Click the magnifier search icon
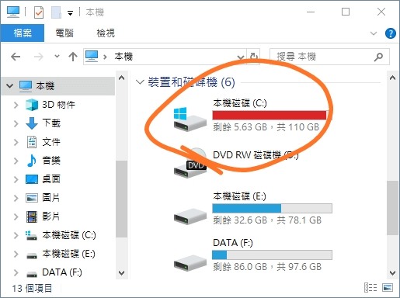Image resolution: width=400 pixels, height=298 pixels. coord(378,57)
